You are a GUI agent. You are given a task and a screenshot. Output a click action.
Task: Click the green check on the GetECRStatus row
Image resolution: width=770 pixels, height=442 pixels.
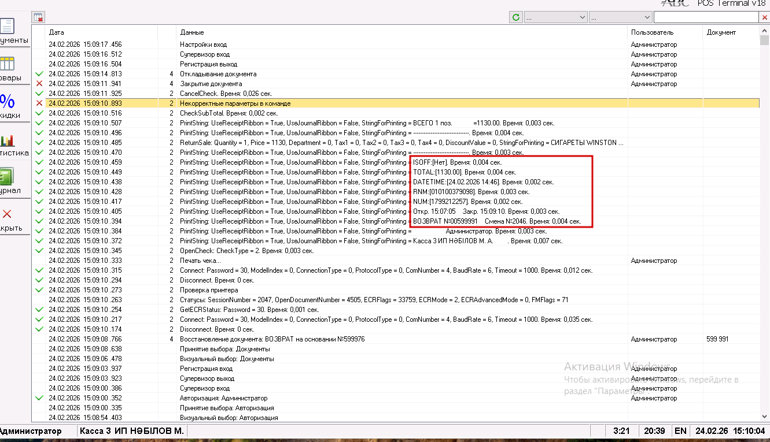pos(39,310)
